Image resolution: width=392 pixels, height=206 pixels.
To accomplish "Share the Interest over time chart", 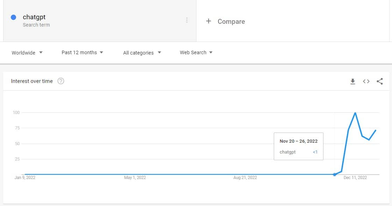I will (380, 81).
